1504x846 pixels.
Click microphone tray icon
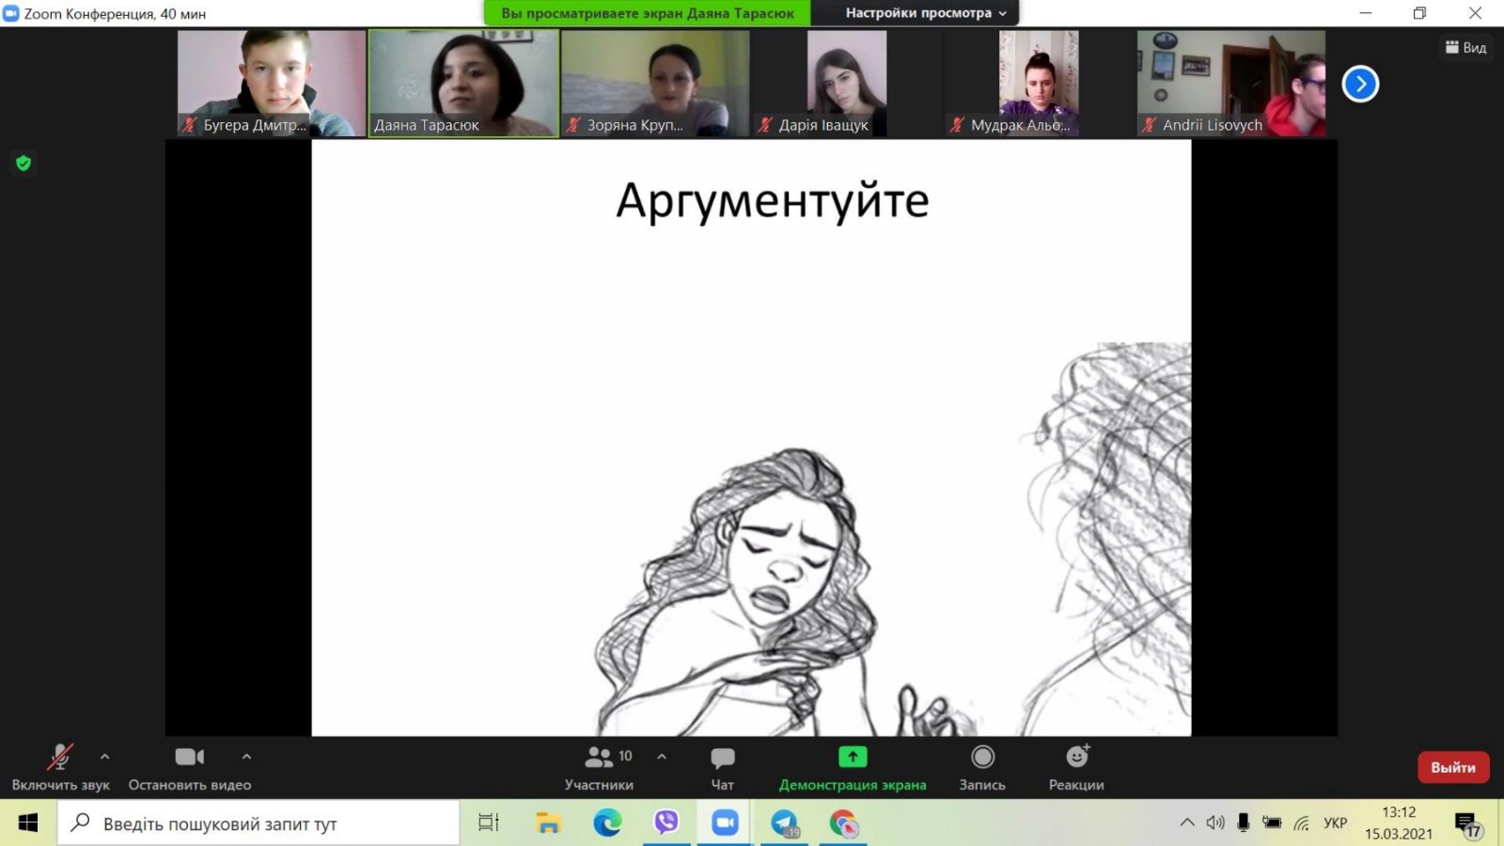[x=1244, y=823]
